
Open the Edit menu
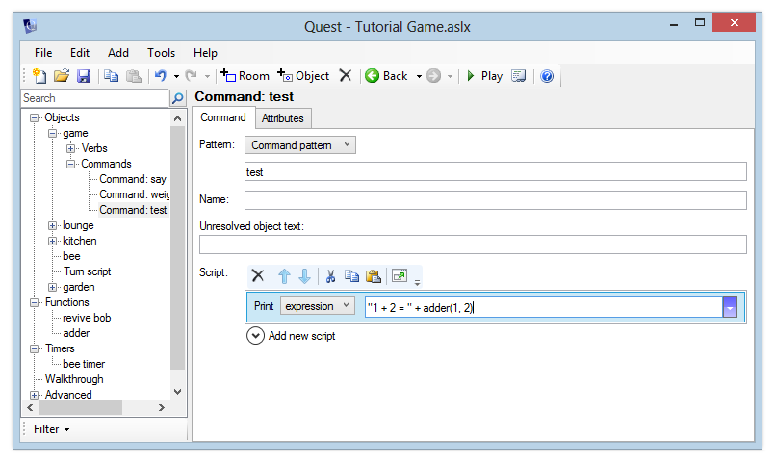(80, 52)
